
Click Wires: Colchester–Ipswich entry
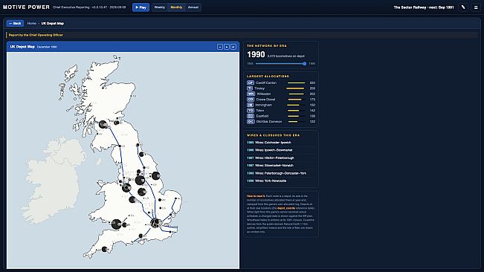[x=281, y=143]
